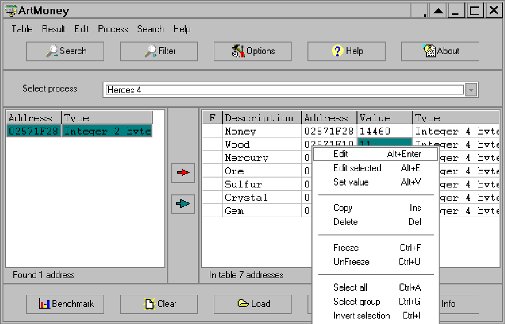Viewport: 505px width, 324px height.
Task: Open the Options dialog button
Action: (x=252, y=51)
